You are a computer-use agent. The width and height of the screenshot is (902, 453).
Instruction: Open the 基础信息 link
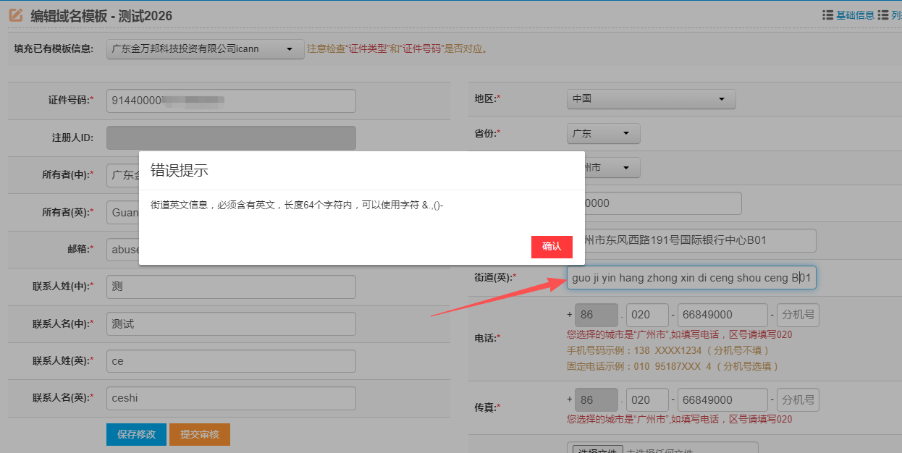[855, 15]
